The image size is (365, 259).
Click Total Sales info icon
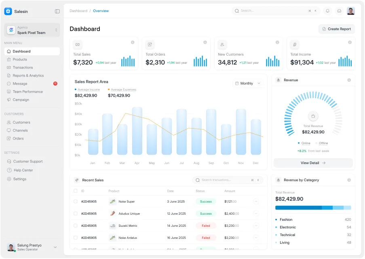pos(133,42)
